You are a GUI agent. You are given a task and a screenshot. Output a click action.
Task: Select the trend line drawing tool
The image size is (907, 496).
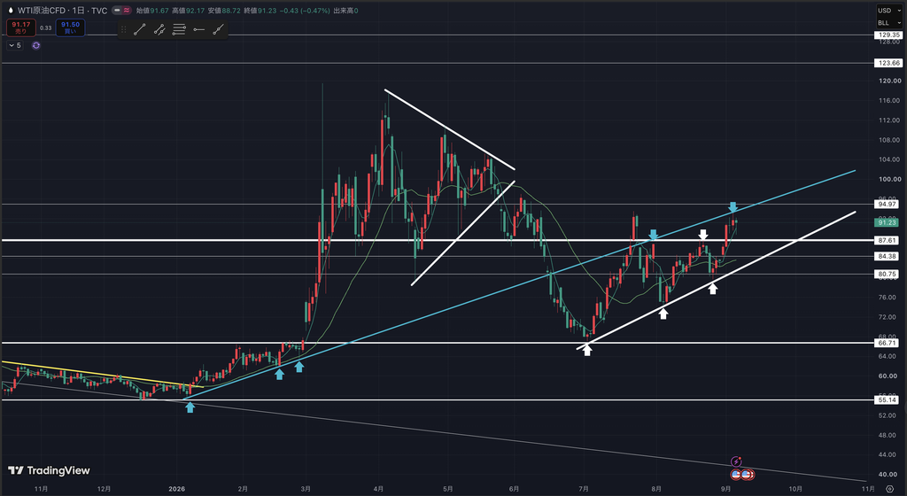[139, 29]
